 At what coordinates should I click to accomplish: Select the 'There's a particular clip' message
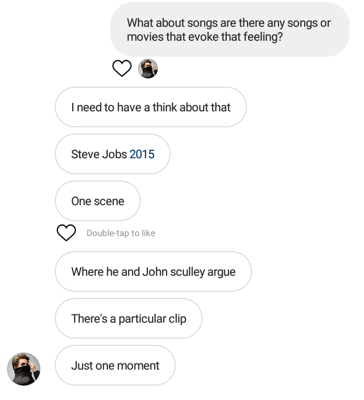click(128, 319)
